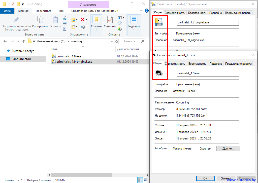Expand the Создать dropdown in ribbon
258x183 pixels.
click(96, 29)
